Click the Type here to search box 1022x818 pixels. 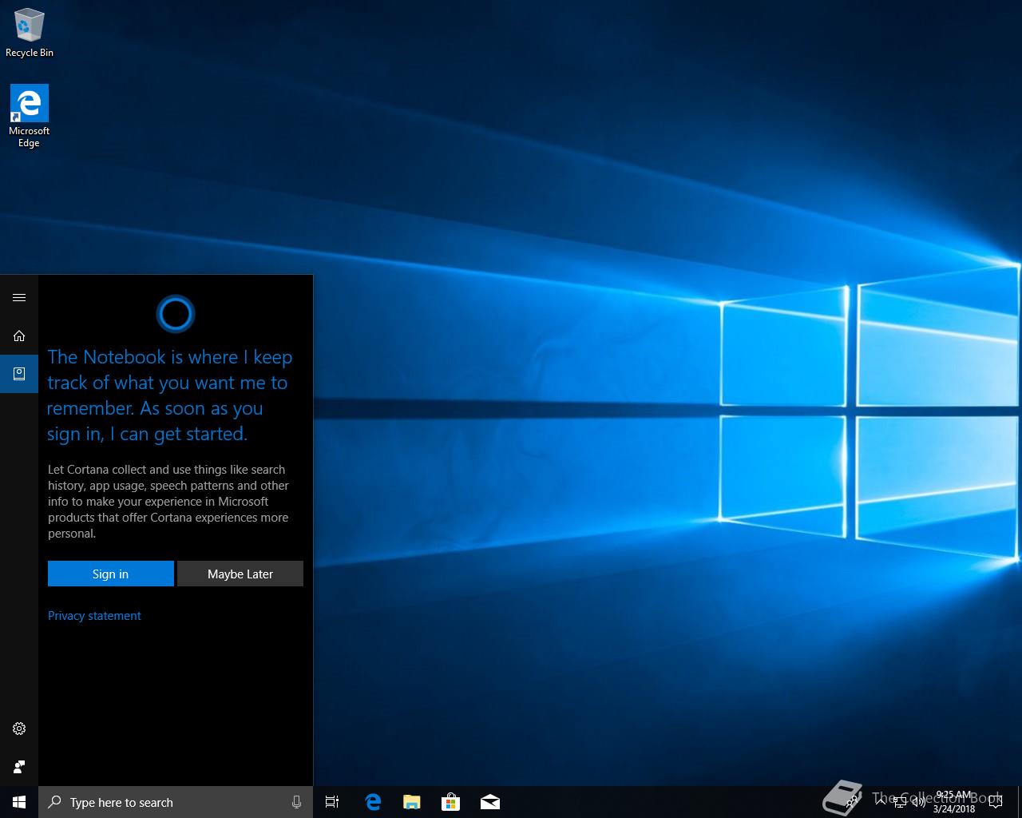(x=176, y=802)
